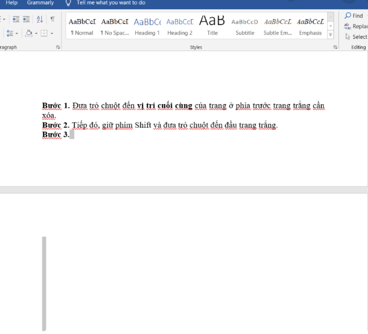This screenshot has height=334, width=368.
Task: Click the Increase Indent icon
Action: (x=26, y=19)
